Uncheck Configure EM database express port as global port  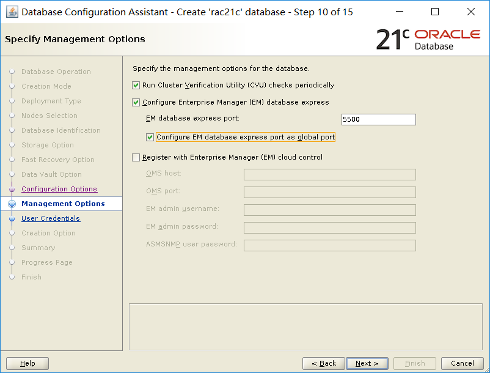coord(150,137)
